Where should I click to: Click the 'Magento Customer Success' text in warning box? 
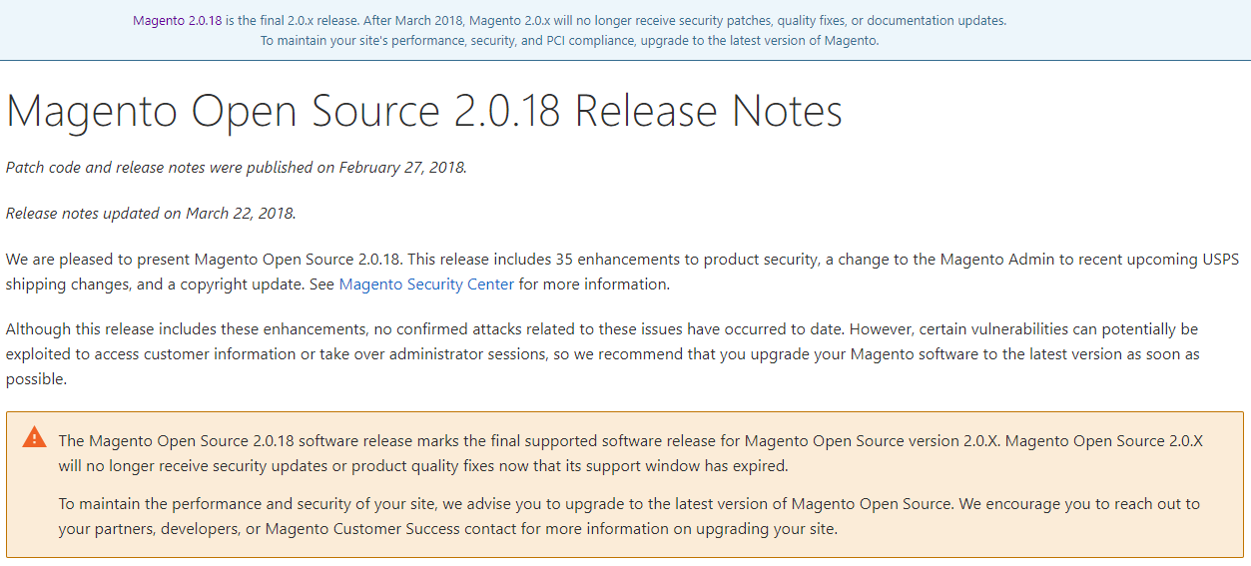pos(356,529)
